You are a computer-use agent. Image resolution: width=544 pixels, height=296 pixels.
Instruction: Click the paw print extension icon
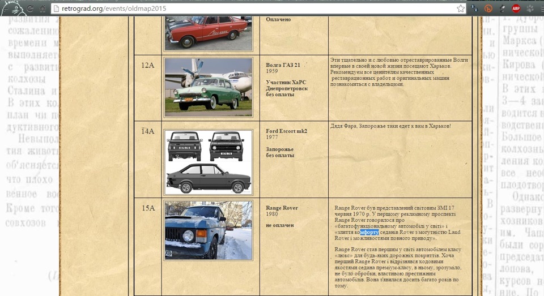coord(530,8)
